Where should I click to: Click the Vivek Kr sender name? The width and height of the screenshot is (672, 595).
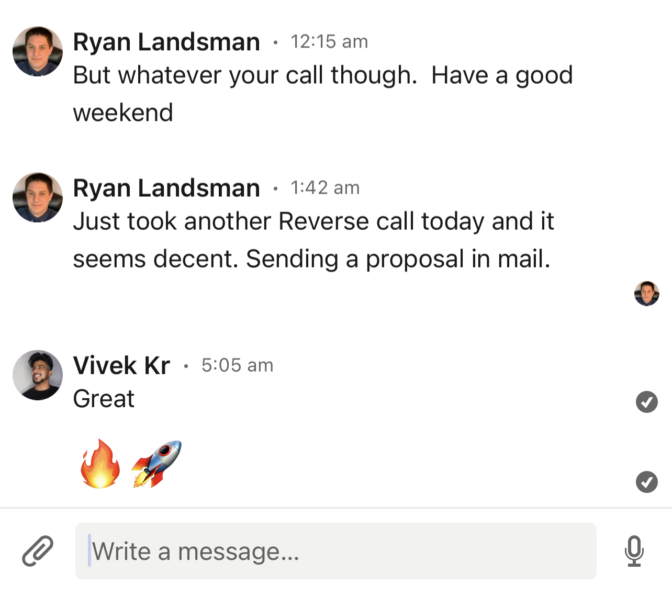[x=121, y=365]
